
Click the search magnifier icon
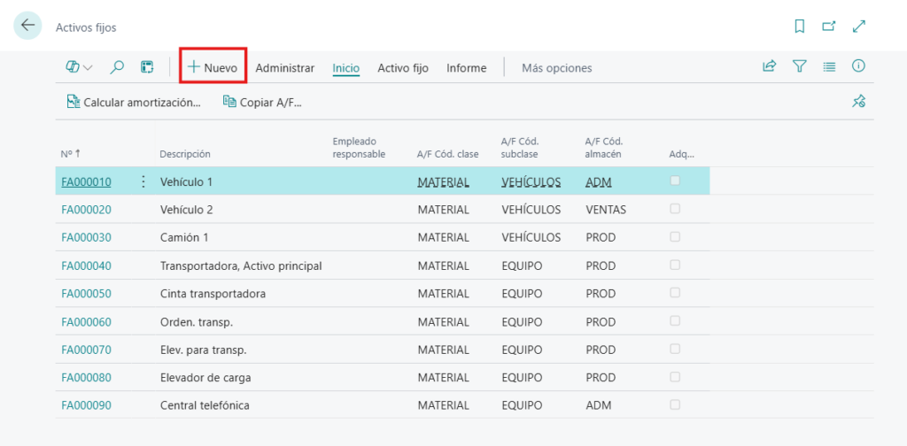point(117,67)
